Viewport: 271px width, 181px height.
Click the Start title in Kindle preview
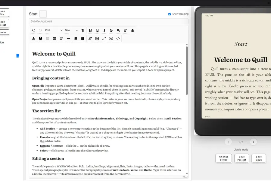pyautogui.click(x=241, y=44)
